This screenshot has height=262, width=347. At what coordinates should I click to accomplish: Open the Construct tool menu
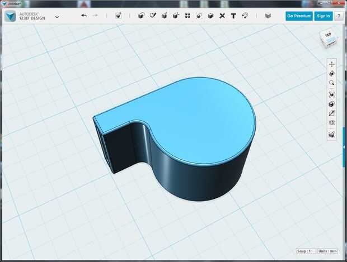(x=165, y=16)
